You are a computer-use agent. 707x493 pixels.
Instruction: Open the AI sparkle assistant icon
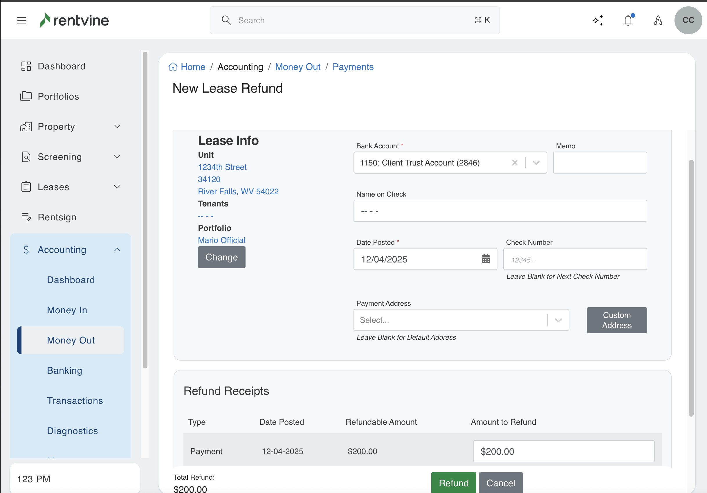click(598, 20)
